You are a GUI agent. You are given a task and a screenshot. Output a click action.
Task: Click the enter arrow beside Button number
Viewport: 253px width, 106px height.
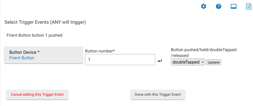[160, 61]
